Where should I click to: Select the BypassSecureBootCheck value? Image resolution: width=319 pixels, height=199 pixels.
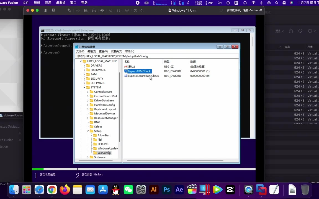pos(143,76)
